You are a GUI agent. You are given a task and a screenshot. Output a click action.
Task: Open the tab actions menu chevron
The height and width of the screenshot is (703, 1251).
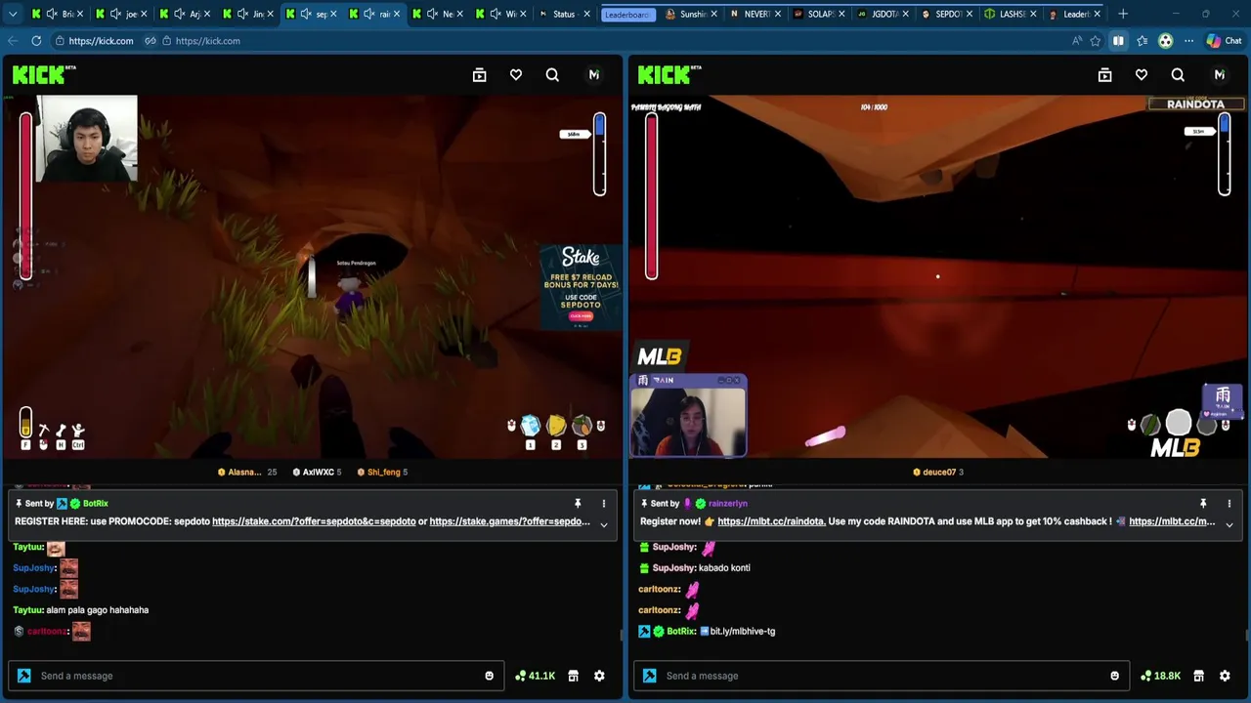pyautogui.click(x=13, y=14)
